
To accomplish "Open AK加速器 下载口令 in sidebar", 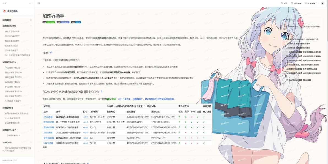I will coord(13,68).
